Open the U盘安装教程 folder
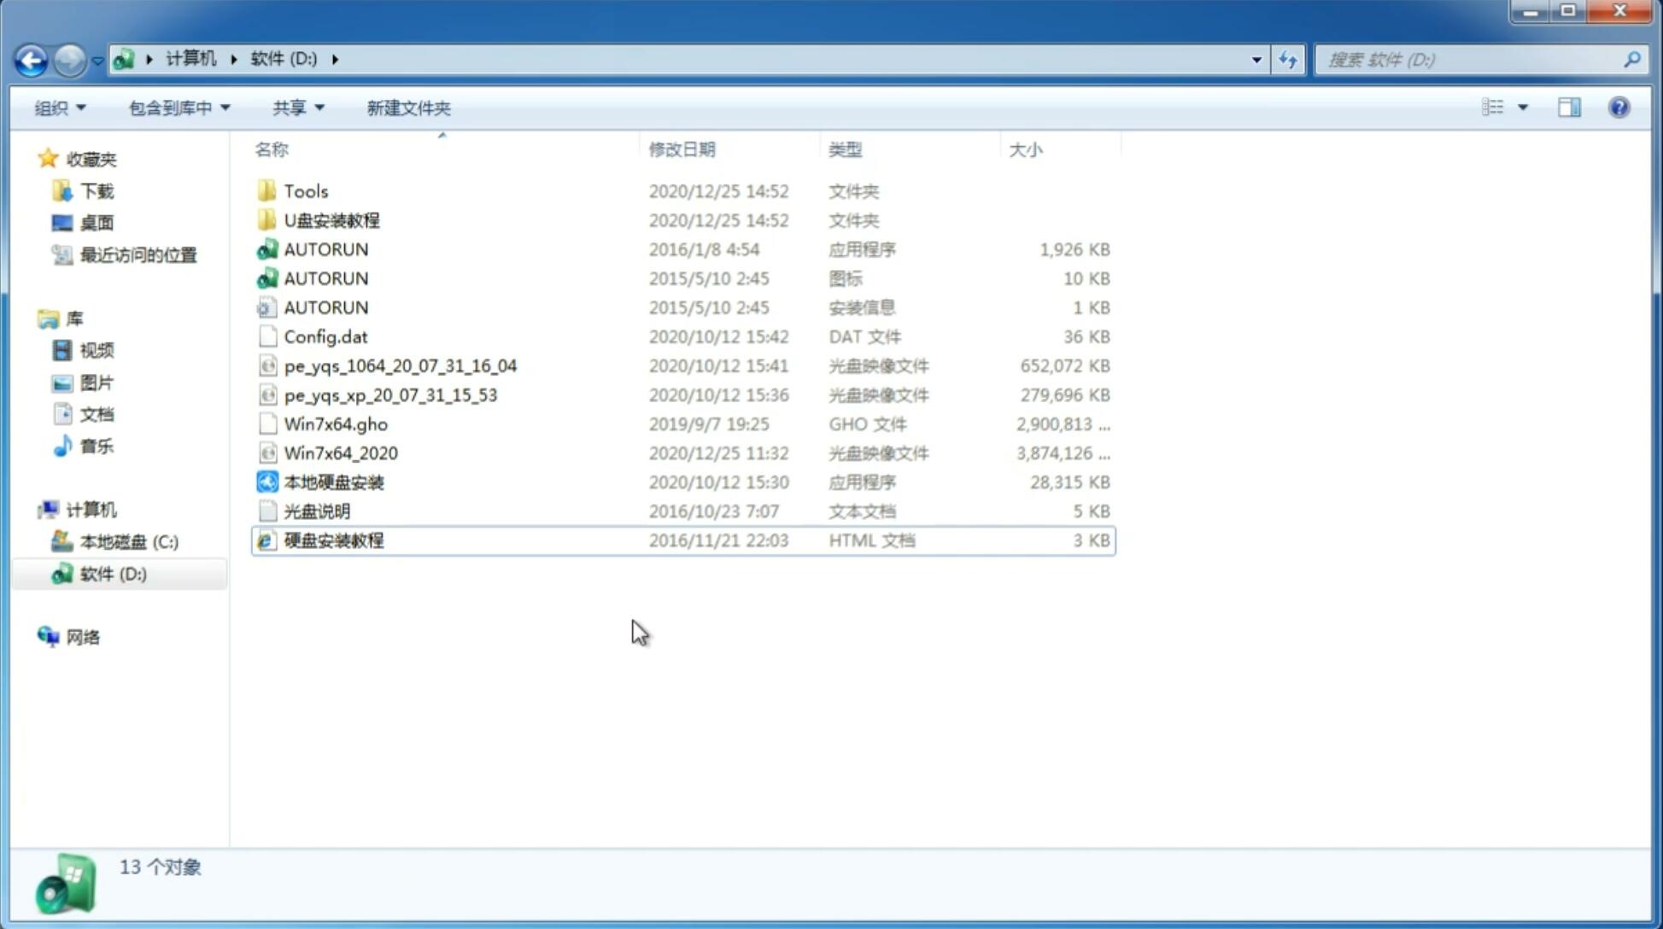Image resolution: width=1663 pixels, height=929 pixels. click(x=331, y=220)
